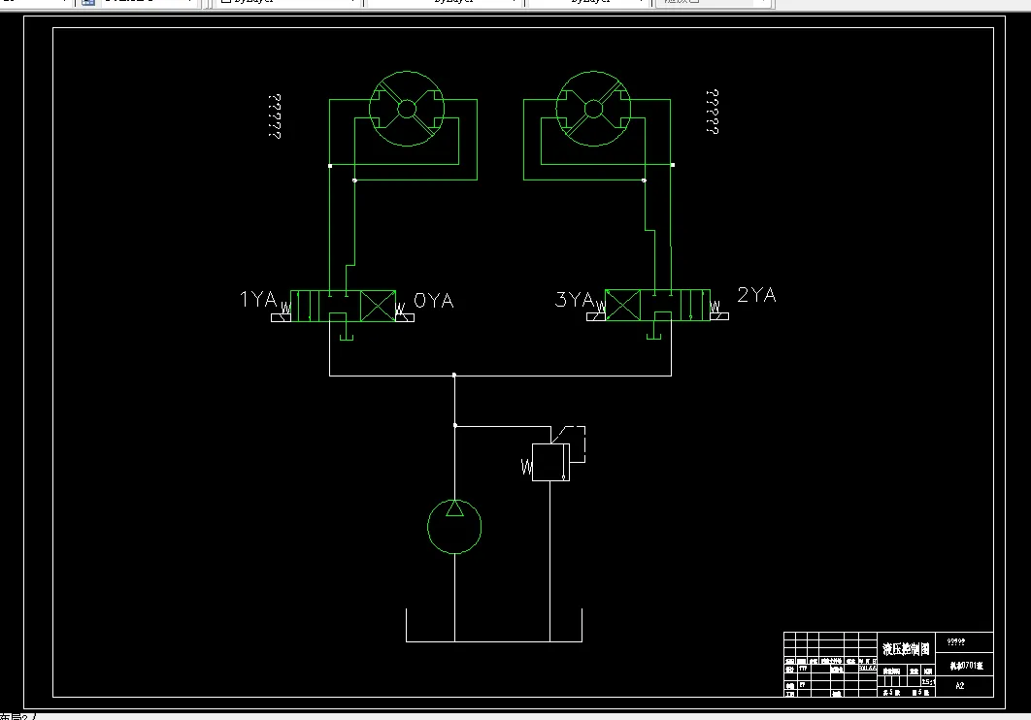This screenshot has height=720, width=1031.
Task: Select the arrow-lined box in the left valve
Action: click(x=305, y=306)
